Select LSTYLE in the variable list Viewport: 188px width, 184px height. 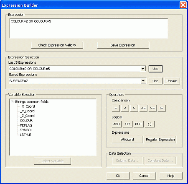[25, 135]
